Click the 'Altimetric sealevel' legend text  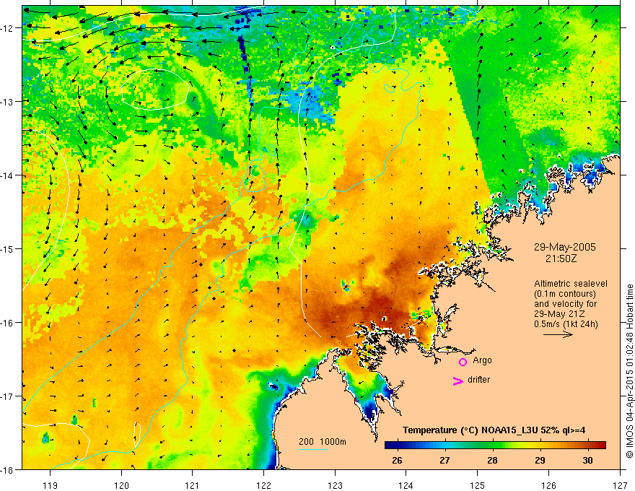tap(571, 284)
